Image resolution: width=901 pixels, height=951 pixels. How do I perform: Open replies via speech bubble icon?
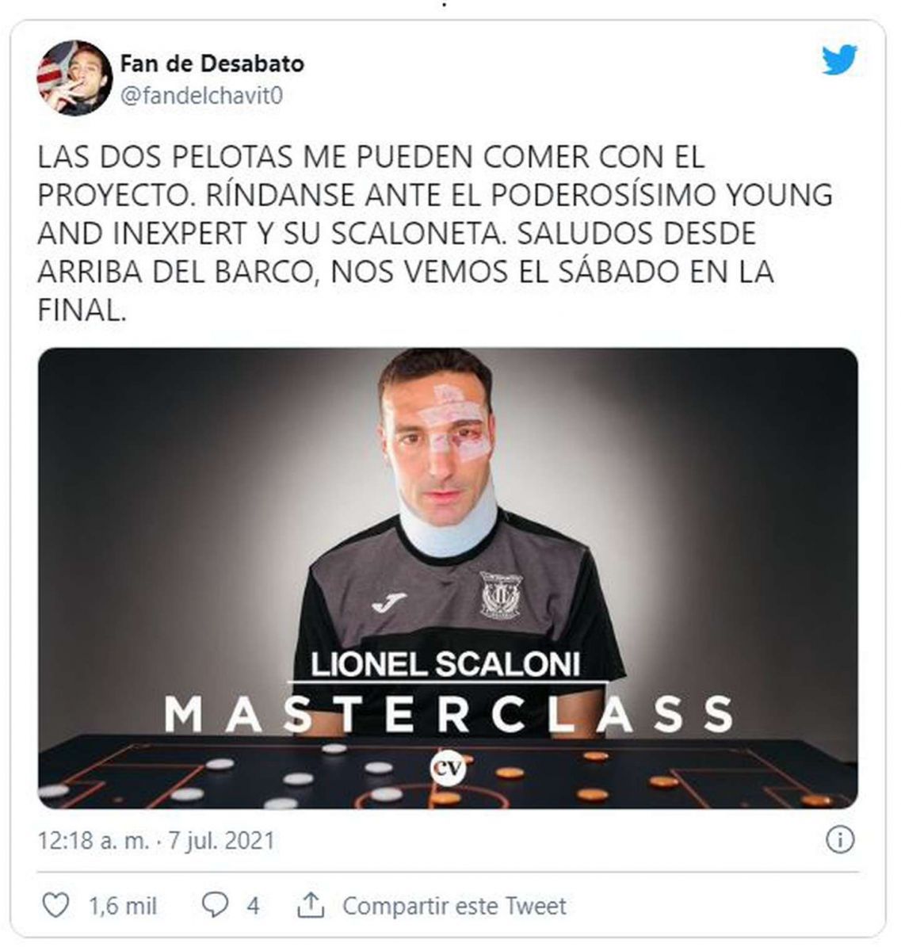[215, 905]
